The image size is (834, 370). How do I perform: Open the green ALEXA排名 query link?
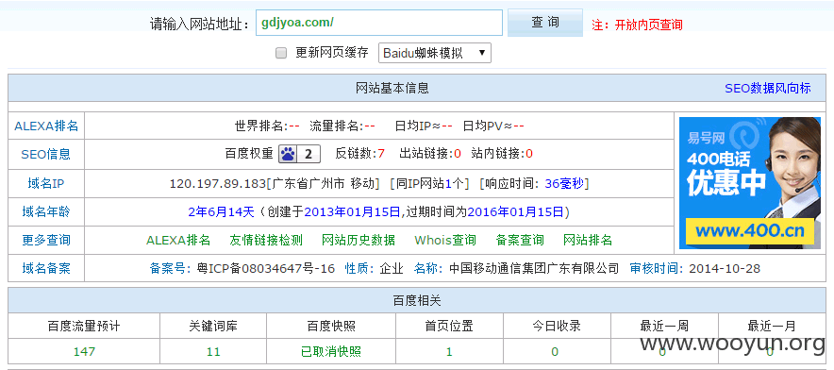[178, 240]
